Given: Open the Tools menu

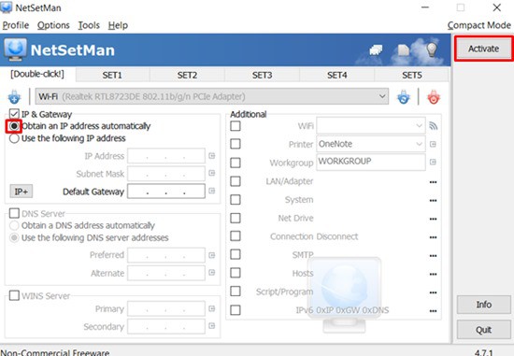Looking at the screenshot, I should [x=89, y=25].
